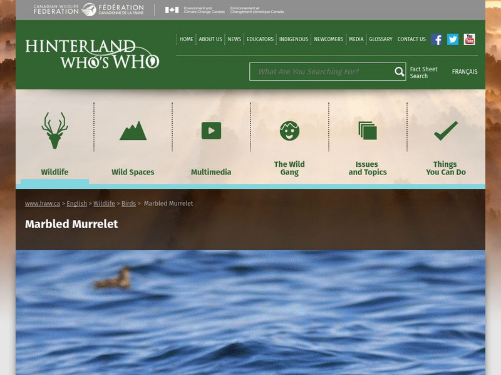Click the smiling face Wild Gang icon
Viewport: 501px width, 375px height.
pos(289,131)
